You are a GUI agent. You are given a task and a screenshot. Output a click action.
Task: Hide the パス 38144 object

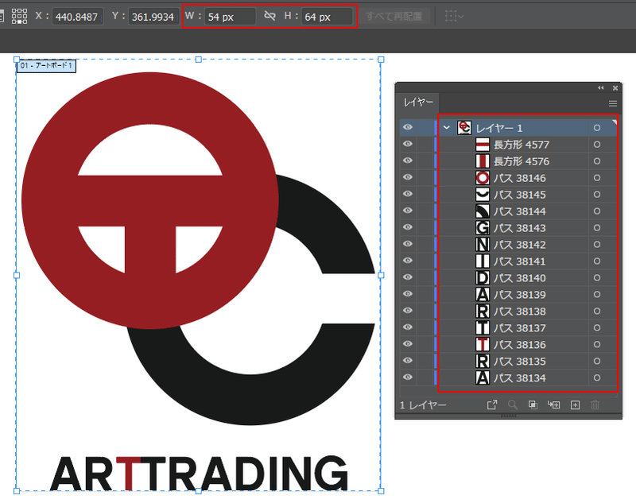coord(408,211)
